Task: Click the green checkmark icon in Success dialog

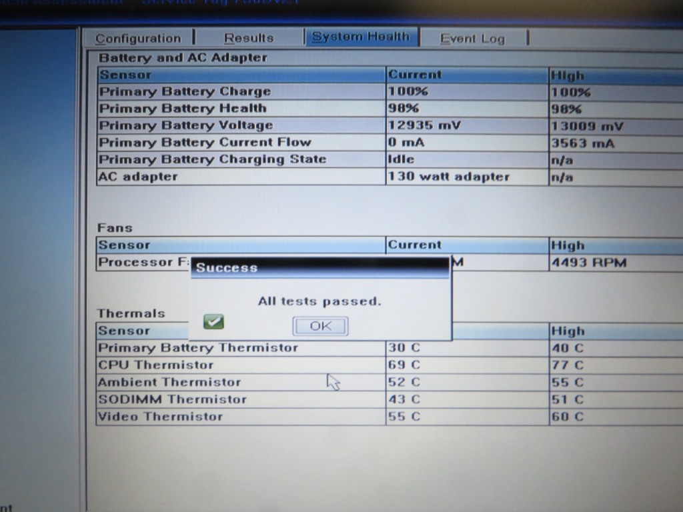Action: tap(213, 323)
